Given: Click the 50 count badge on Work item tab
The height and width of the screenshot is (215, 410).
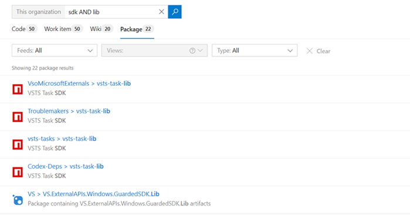Looking at the screenshot, I should coord(77,29).
